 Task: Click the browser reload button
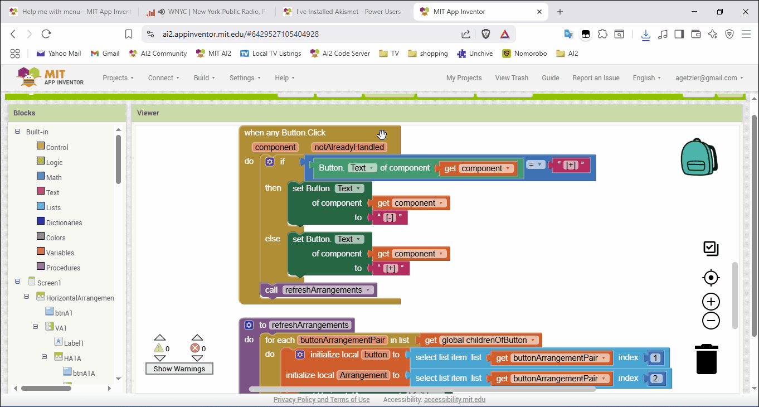tap(46, 34)
